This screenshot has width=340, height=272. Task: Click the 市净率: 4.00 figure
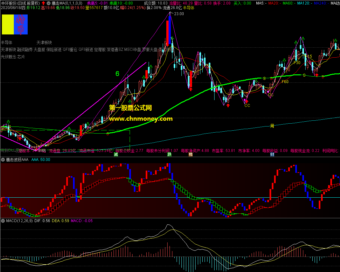[x=249, y=151]
